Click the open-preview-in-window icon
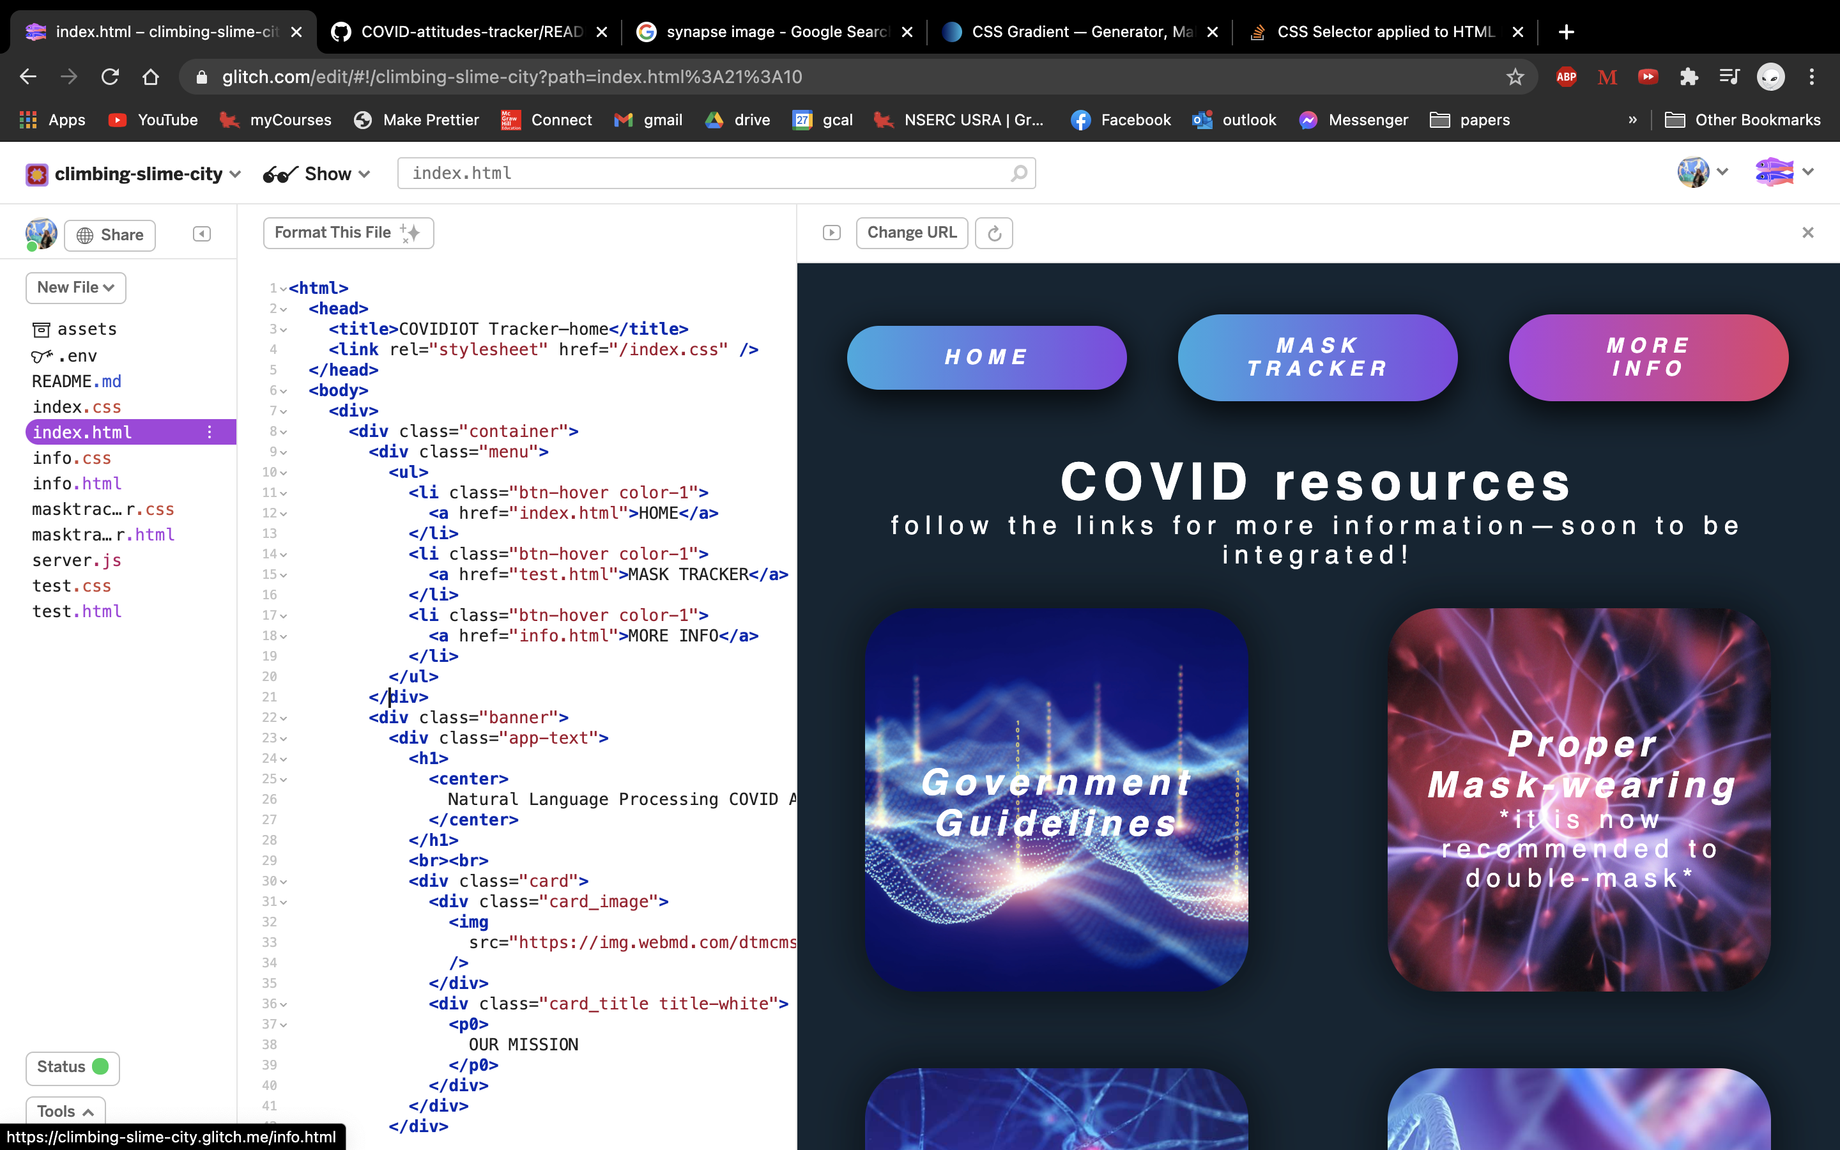This screenshot has width=1840, height=1150. [x=832, y=233]
